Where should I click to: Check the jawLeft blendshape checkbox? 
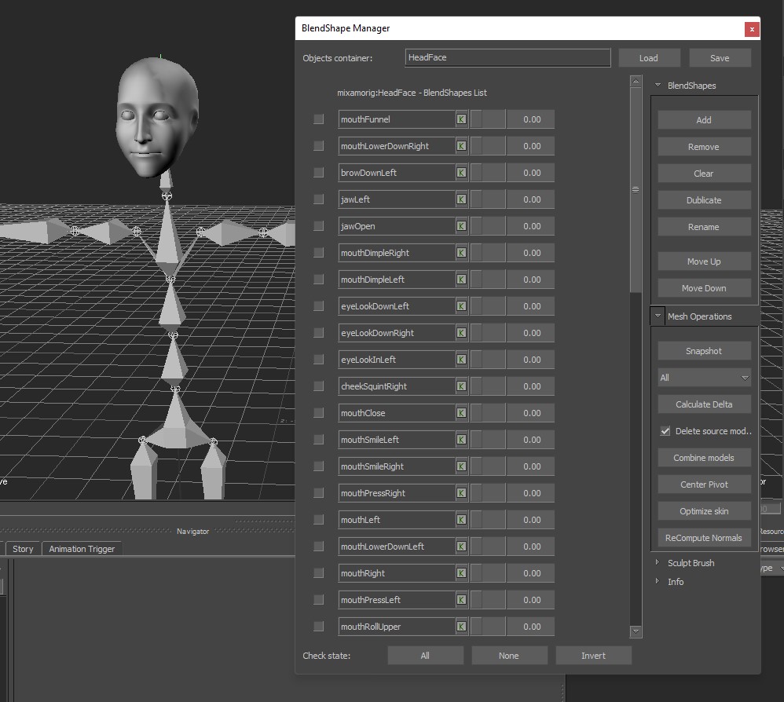point(318,199)
